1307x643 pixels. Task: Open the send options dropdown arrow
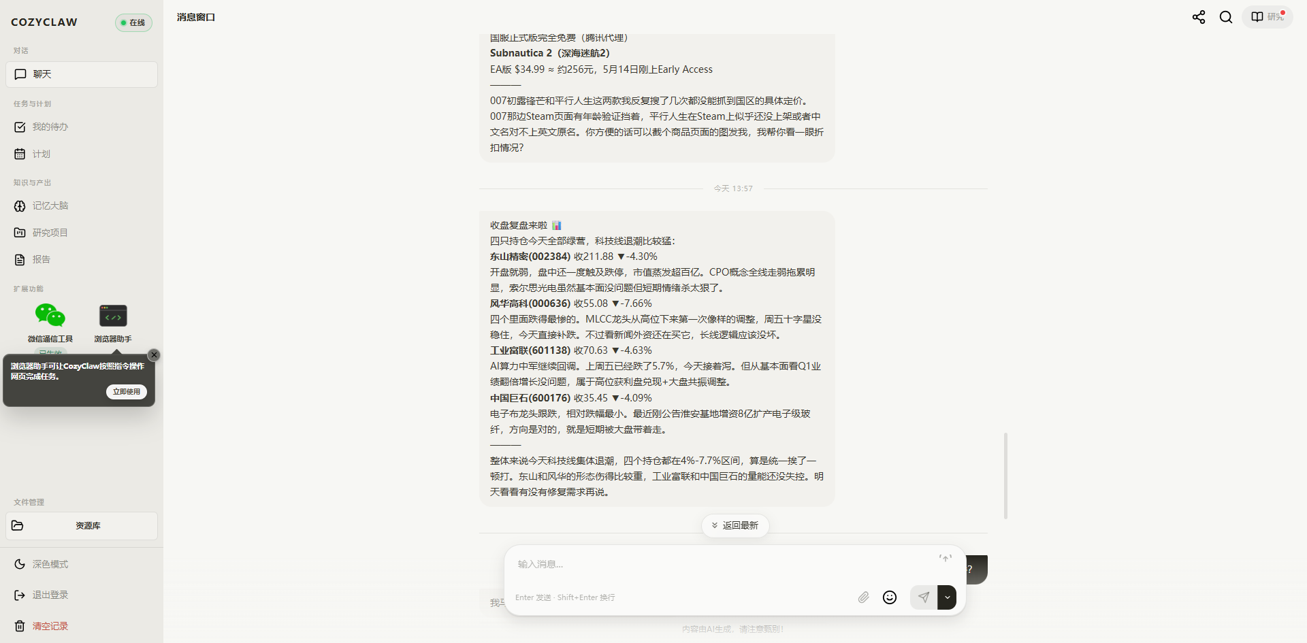[x=947, y=597]
